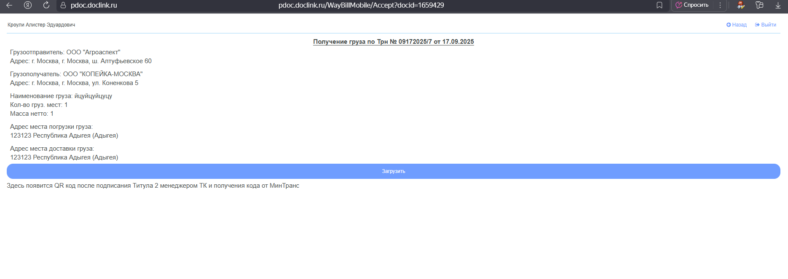Go back with the browser back arrow

[x=9, y=5]
